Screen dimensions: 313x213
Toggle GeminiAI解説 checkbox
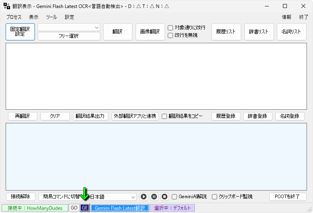(175, 197)
